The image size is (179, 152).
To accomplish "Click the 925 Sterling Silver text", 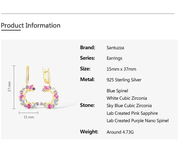I will (124, 80).
